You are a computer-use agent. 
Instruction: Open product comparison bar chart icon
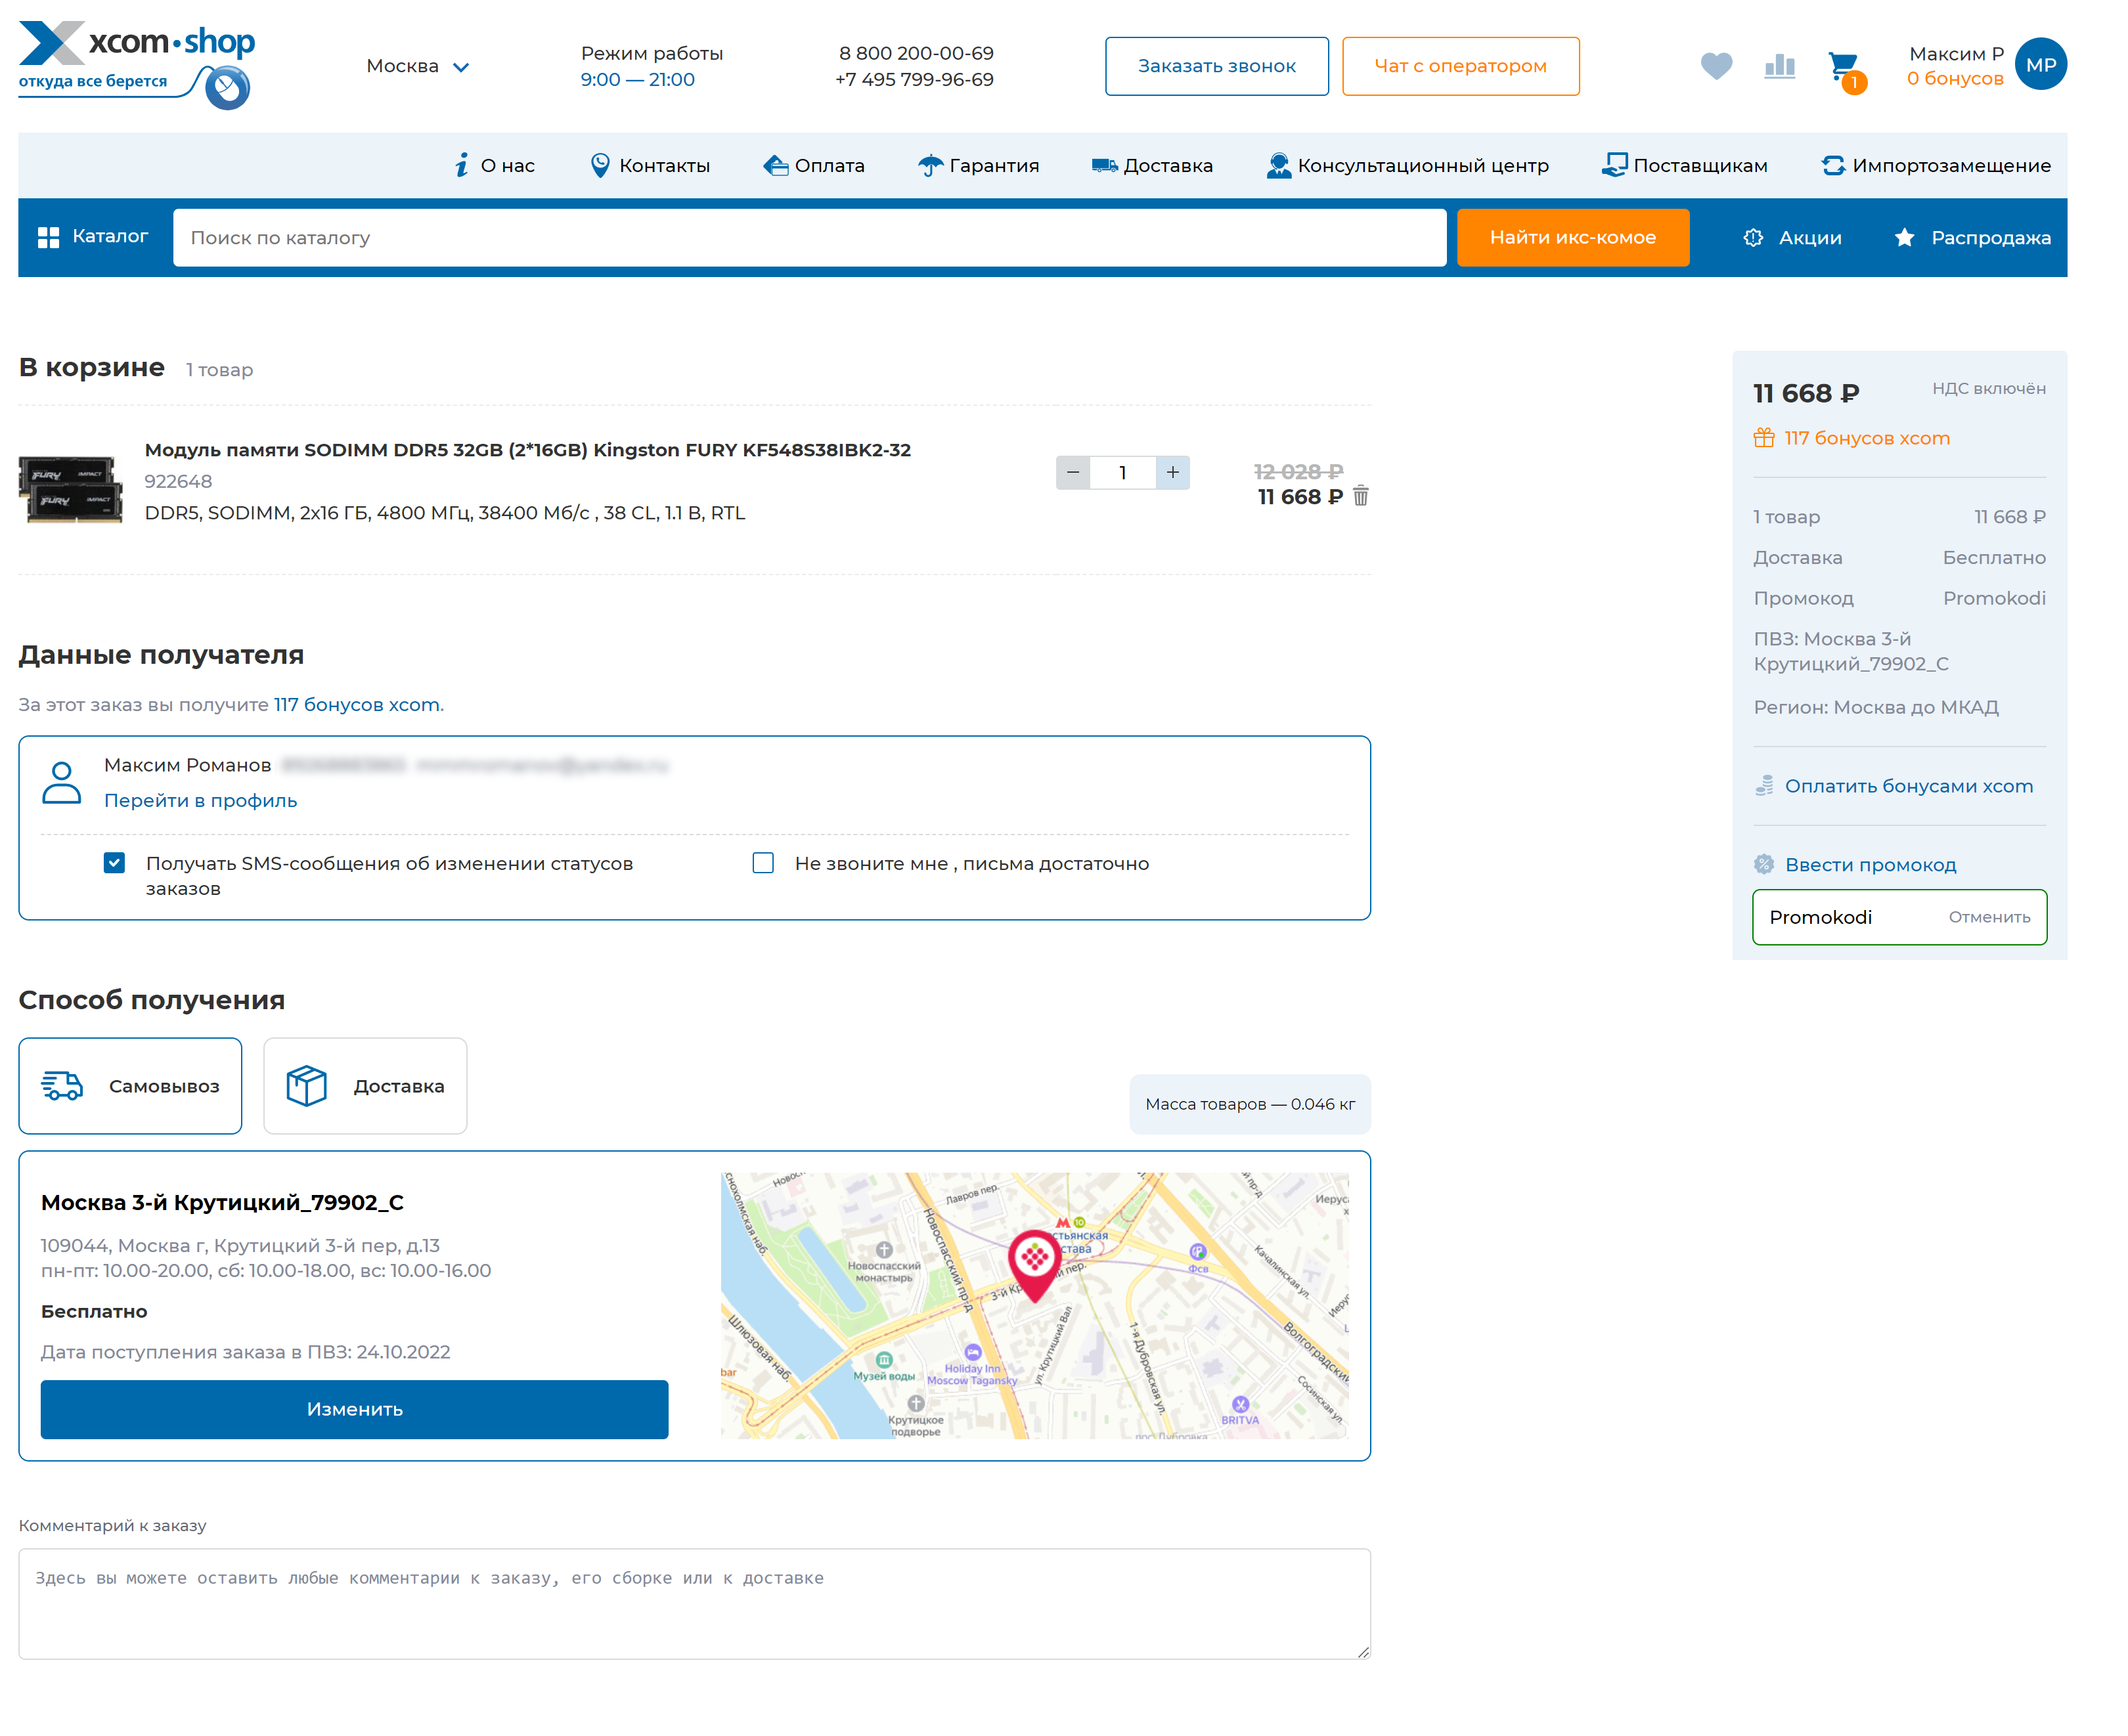tap(1779, 66)
